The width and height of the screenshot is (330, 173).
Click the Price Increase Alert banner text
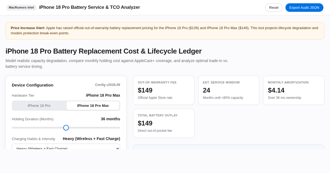point(165,31)
